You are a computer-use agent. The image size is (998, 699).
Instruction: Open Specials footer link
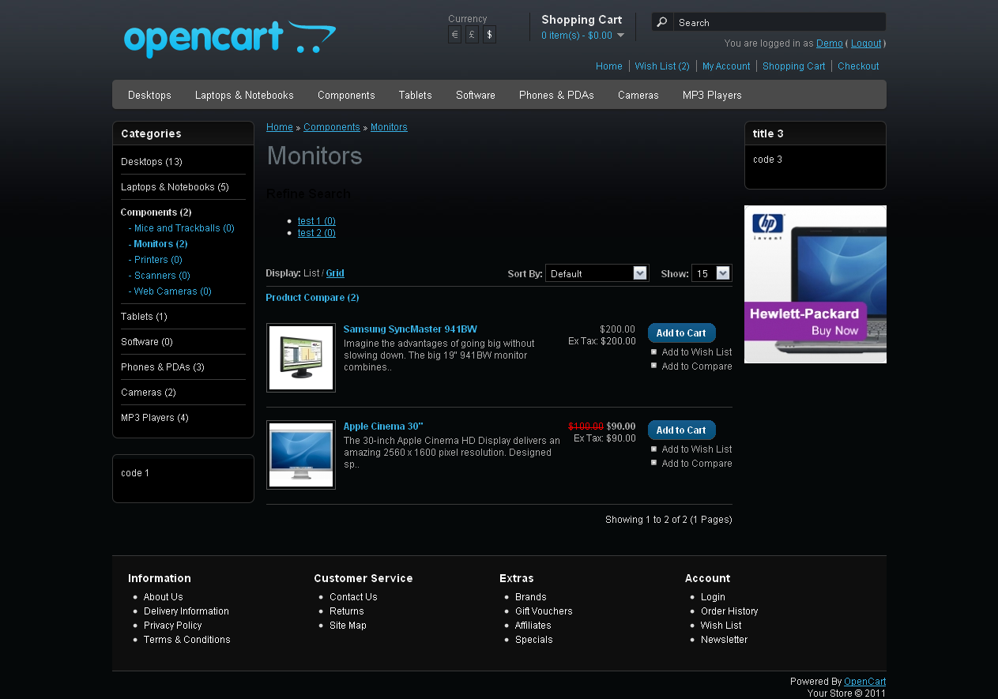[x=534, y=640]
